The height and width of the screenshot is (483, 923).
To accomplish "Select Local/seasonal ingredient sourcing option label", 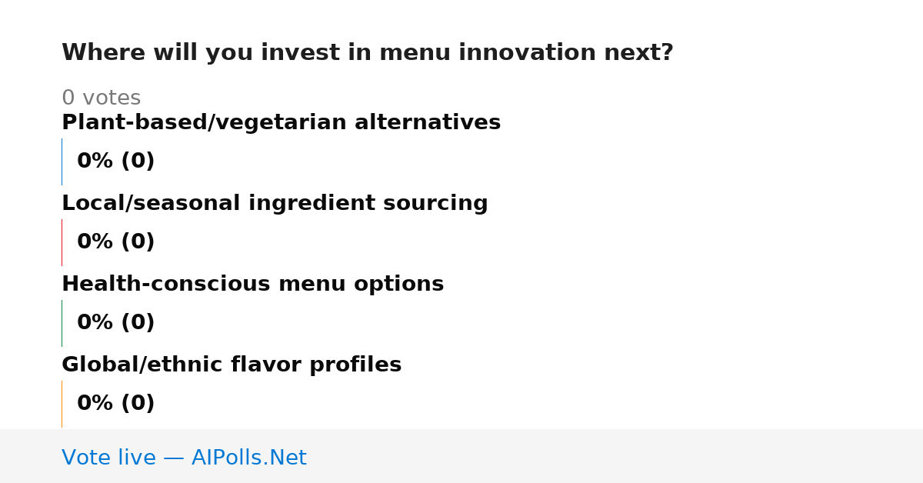I will coord(275,203).
